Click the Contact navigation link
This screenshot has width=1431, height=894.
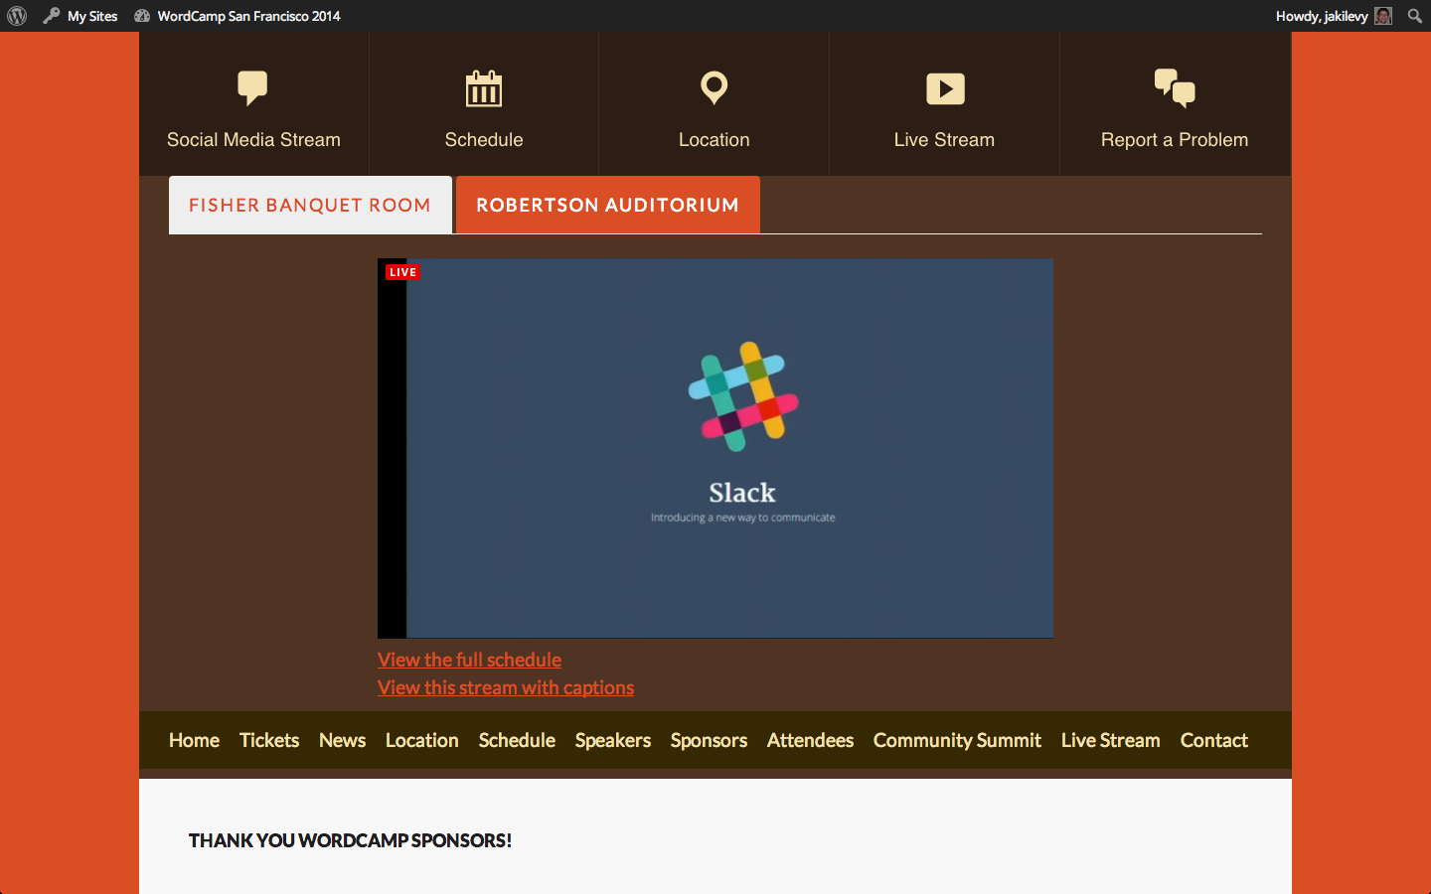pos(1213,740)
